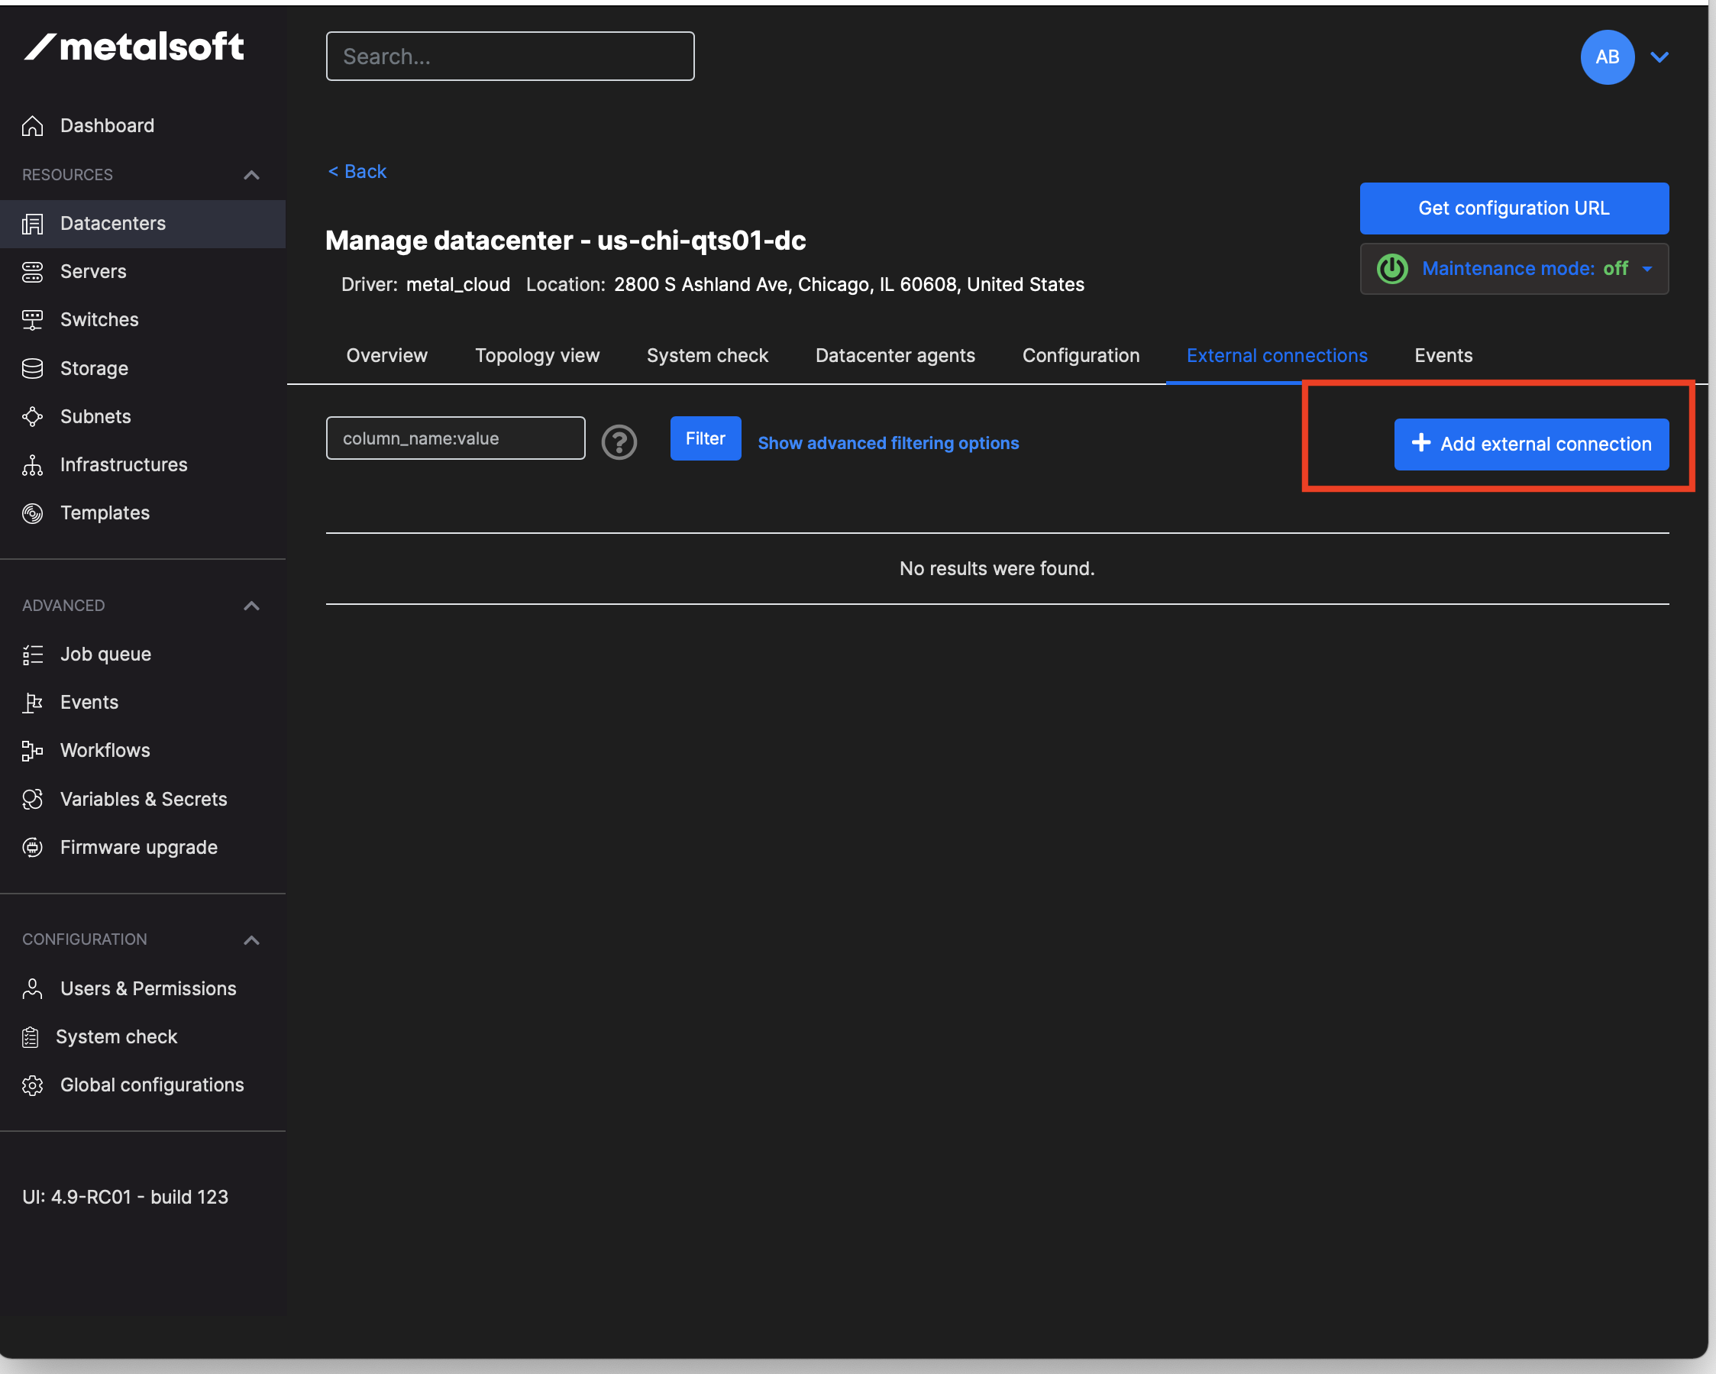1716x1374 pixels.
Task: Click the green maintenance power icon
Action: coord(1392,269)
